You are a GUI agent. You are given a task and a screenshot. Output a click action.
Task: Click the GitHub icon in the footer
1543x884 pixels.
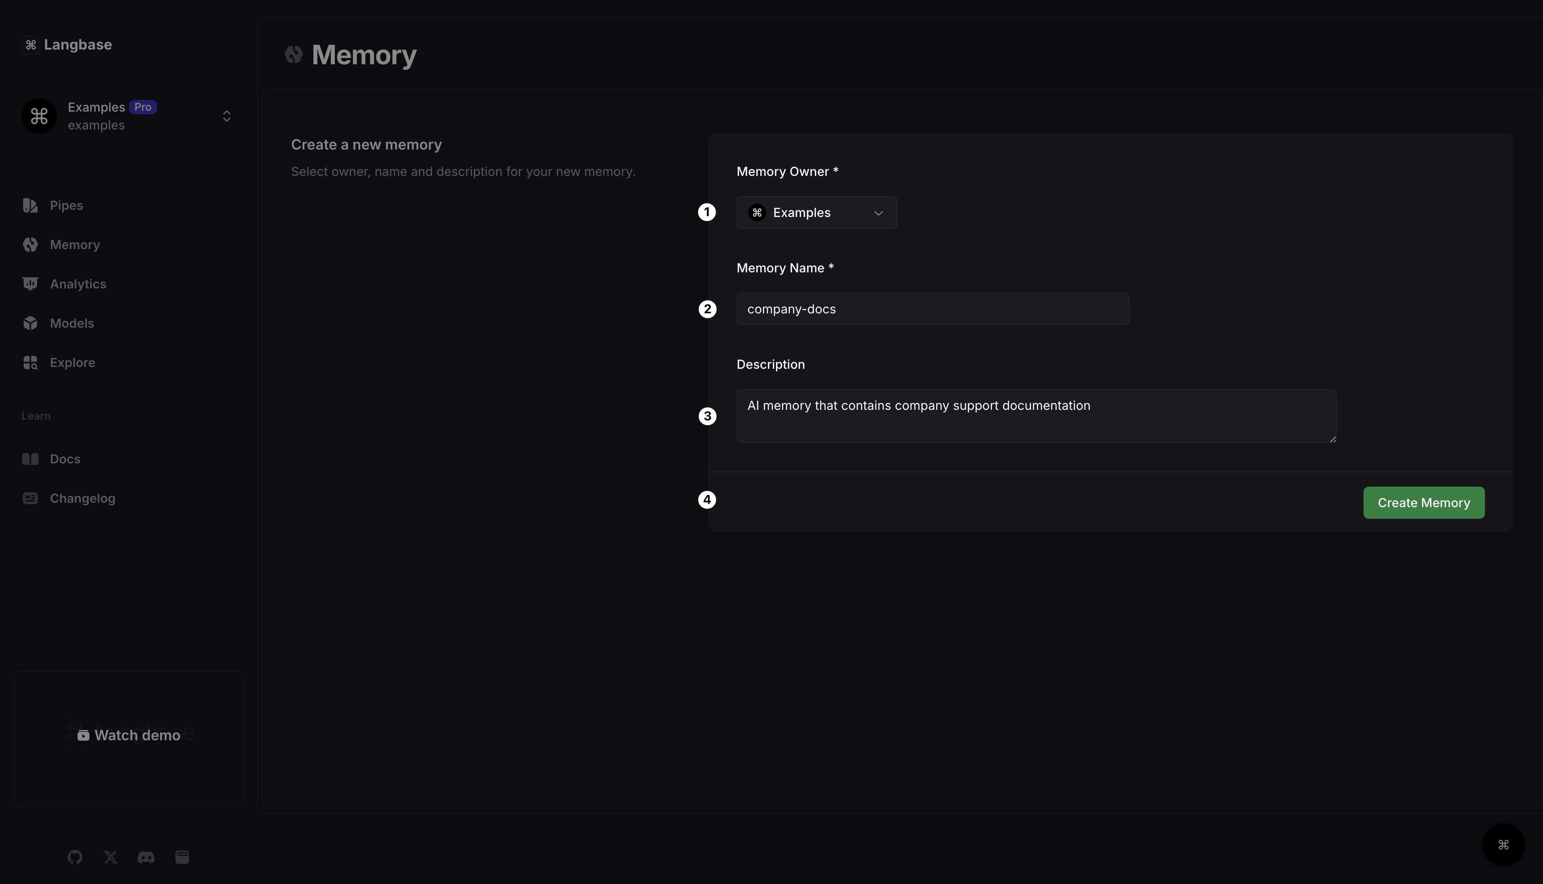[75, 857]
